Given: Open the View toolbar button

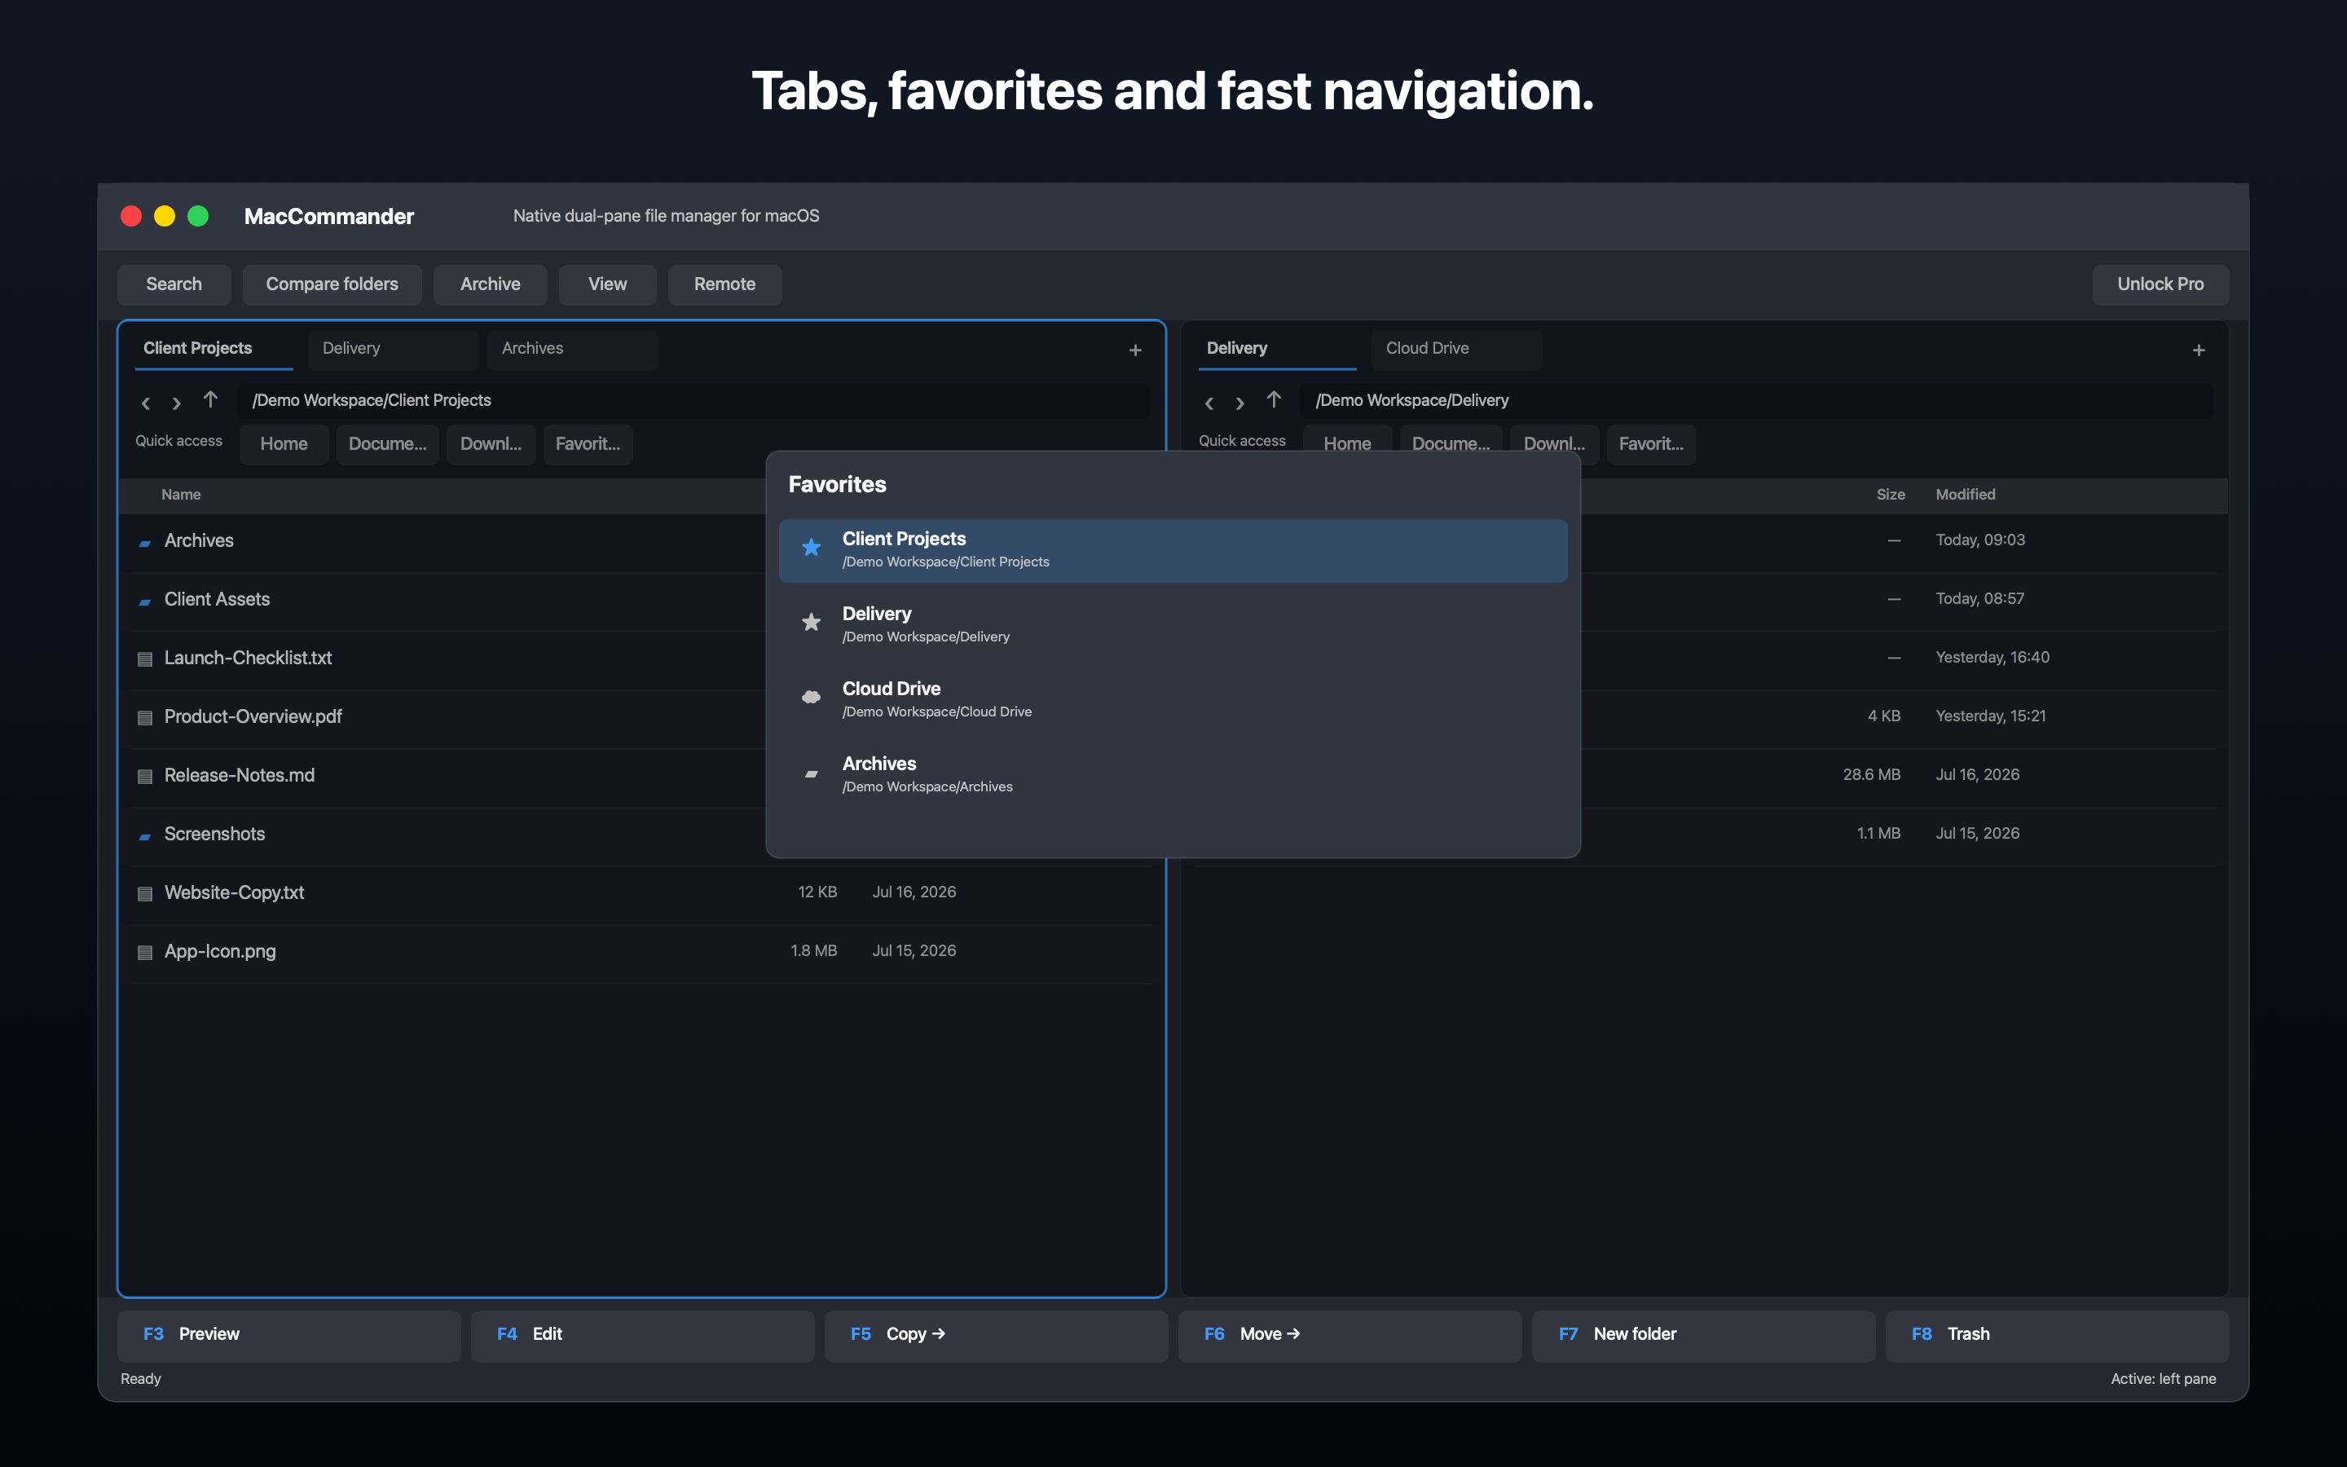Looking at the screenshot, I should [607, 284].
